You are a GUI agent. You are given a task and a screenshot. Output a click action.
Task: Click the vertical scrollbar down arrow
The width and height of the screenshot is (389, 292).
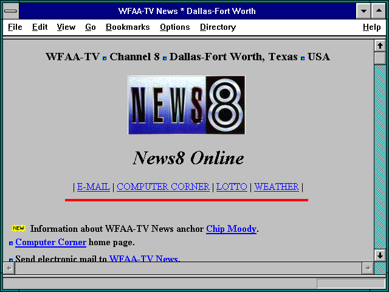(380, 255)
